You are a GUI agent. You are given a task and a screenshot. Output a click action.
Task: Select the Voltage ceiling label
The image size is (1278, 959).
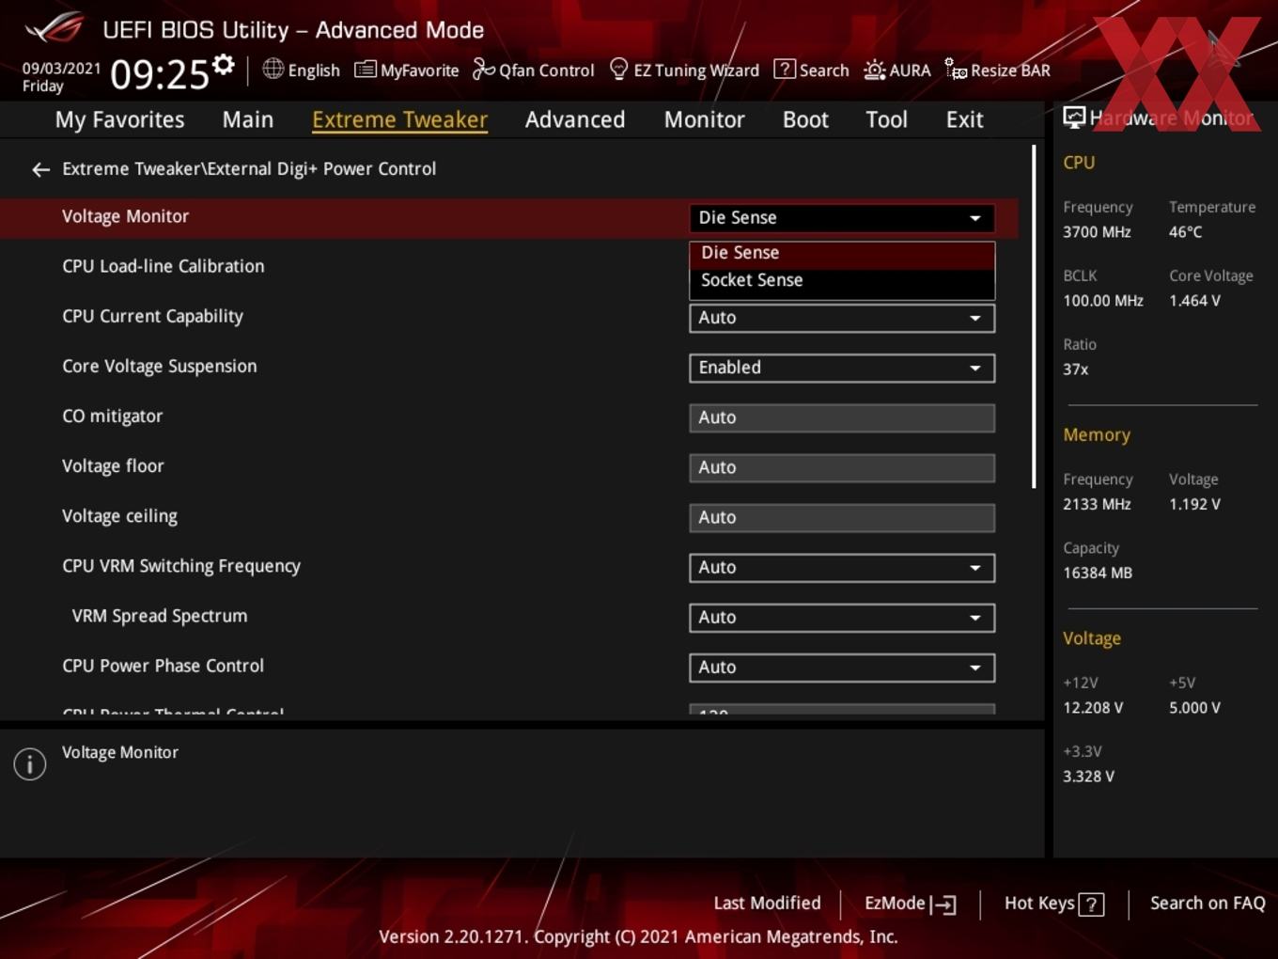(x=119, y=516)
